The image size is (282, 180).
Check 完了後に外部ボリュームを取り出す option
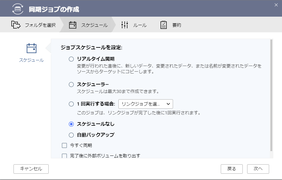tap(64, 156)
